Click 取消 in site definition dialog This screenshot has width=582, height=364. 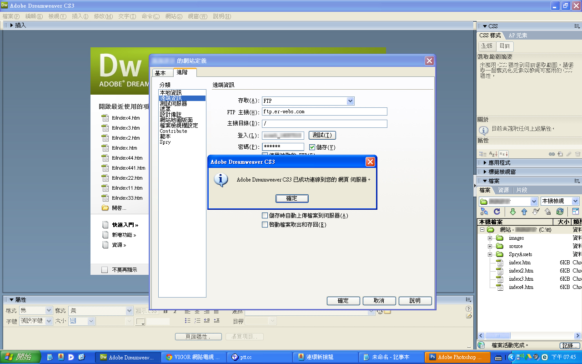point(379,301)
